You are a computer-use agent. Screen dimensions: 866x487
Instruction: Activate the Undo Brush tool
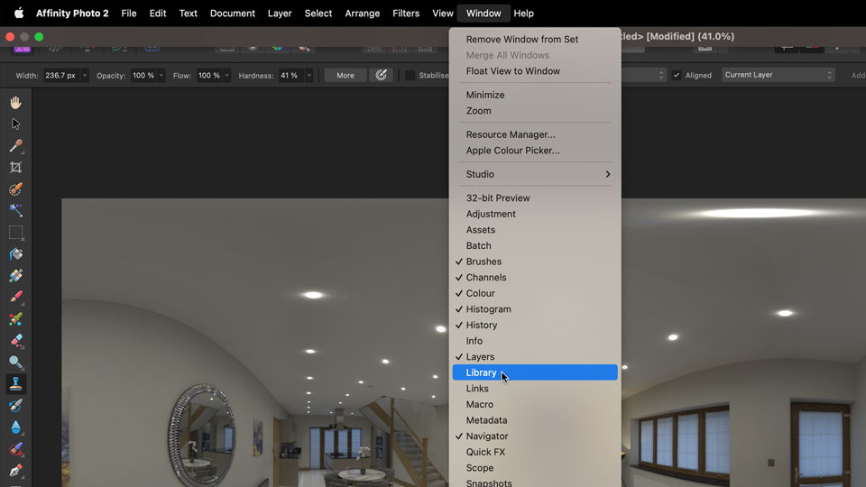tap(15, 405)
